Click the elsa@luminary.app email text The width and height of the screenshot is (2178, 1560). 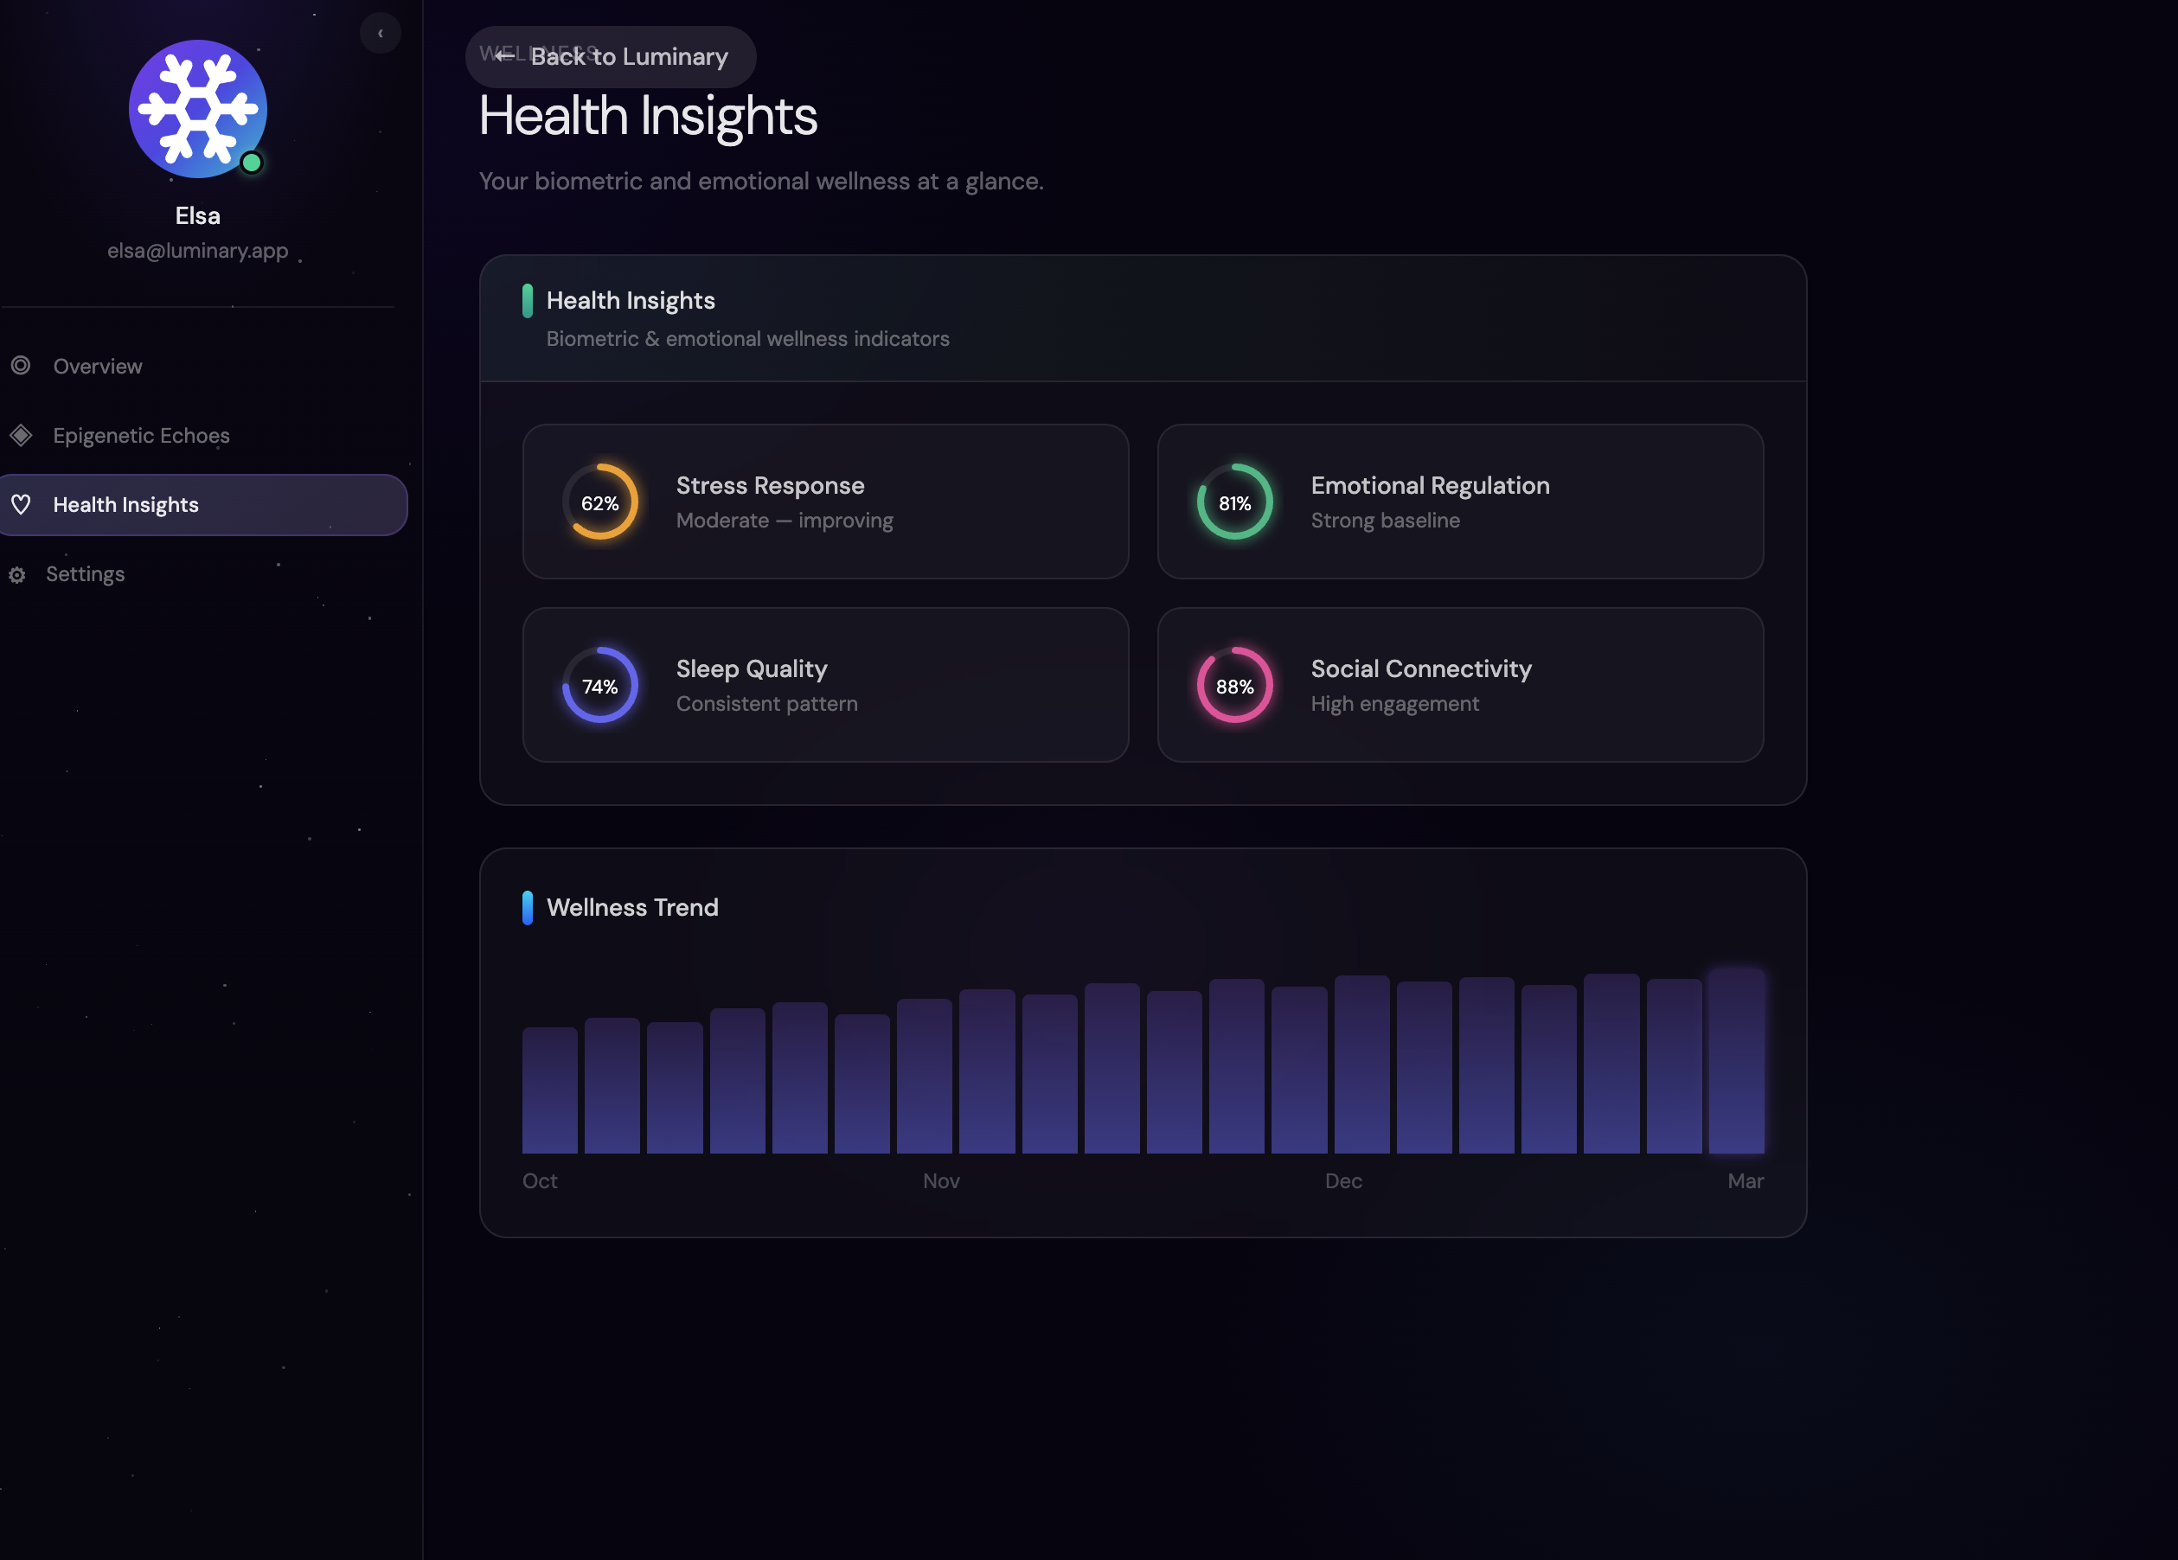(198, 251)
